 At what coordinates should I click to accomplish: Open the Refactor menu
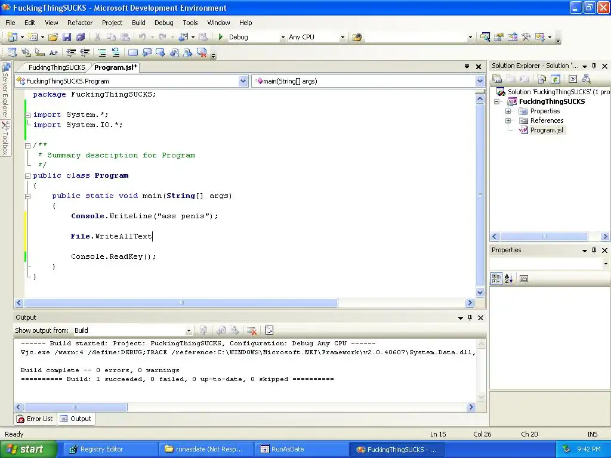click(x=80, y=23)
